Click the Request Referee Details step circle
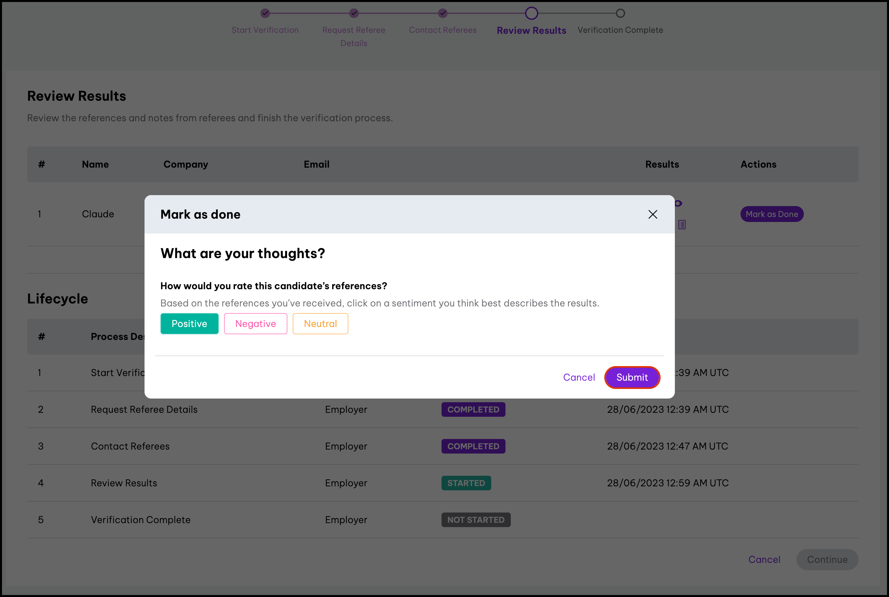Viewport: 889px width, 597px height. [x=354, y=13]
